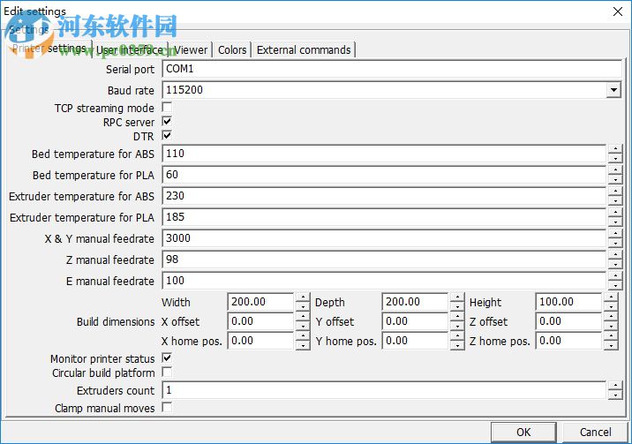This screenshot has width=632, height=444.
Task: Click the Height value field
Action: tap(568, 302)
